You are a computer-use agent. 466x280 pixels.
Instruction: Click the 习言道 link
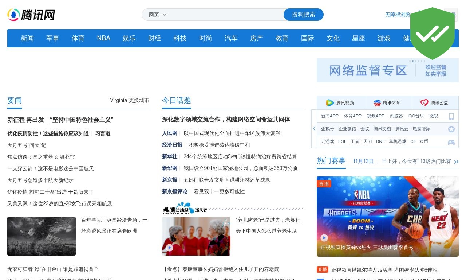(x=103, y=133)
